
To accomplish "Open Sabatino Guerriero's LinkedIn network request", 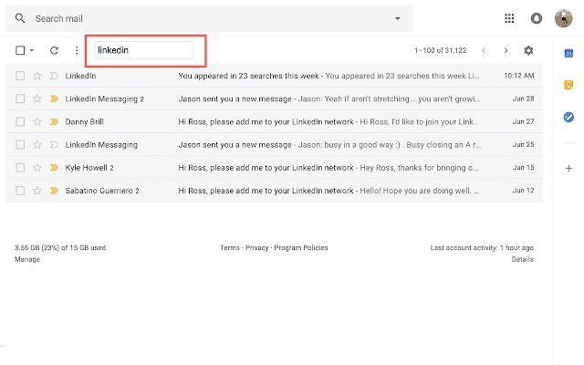I will pyautogui.click(x=275, y=191).
